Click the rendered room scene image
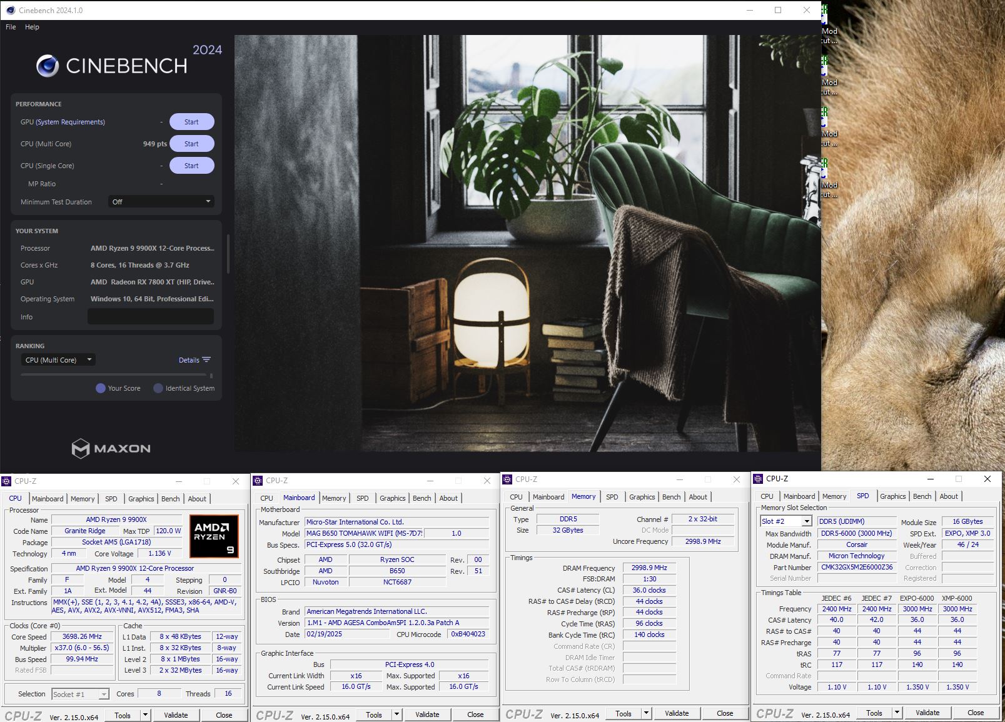This screenshot has height=722, width=1005. 527,243
